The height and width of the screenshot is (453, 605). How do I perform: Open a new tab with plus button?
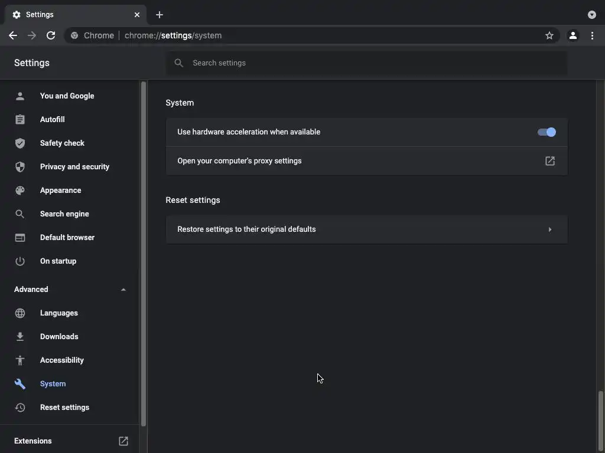(160, 15)
